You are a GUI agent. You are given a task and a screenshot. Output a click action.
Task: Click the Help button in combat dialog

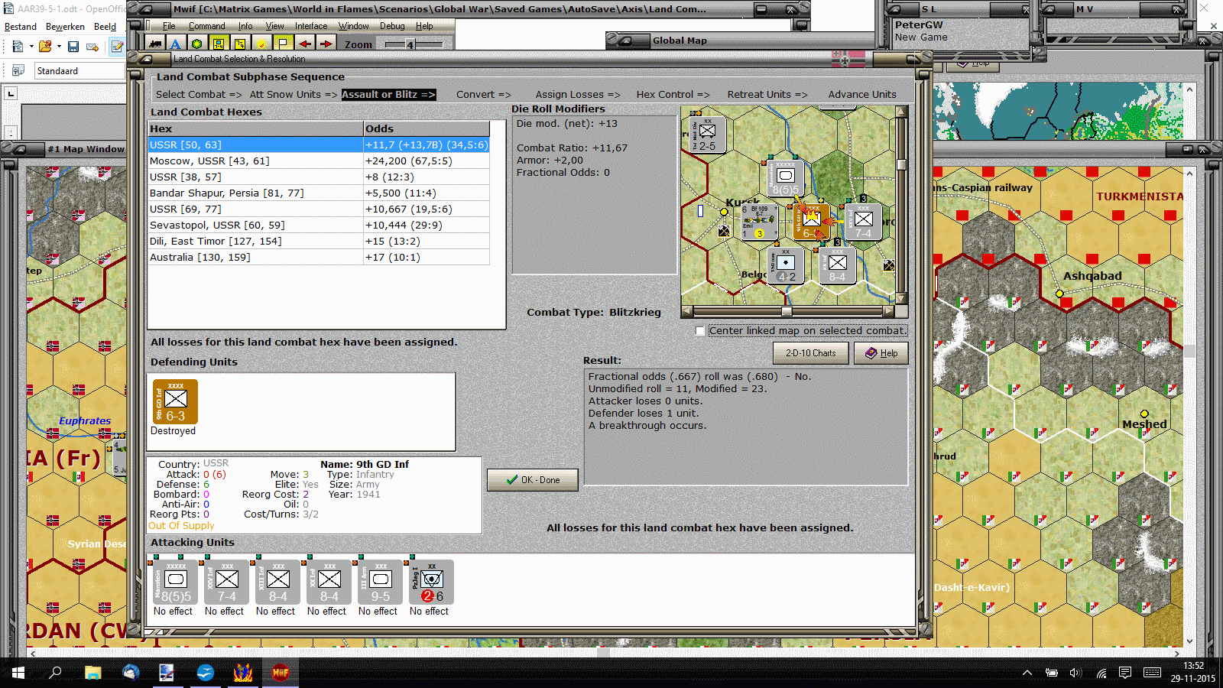click(881, 353)
